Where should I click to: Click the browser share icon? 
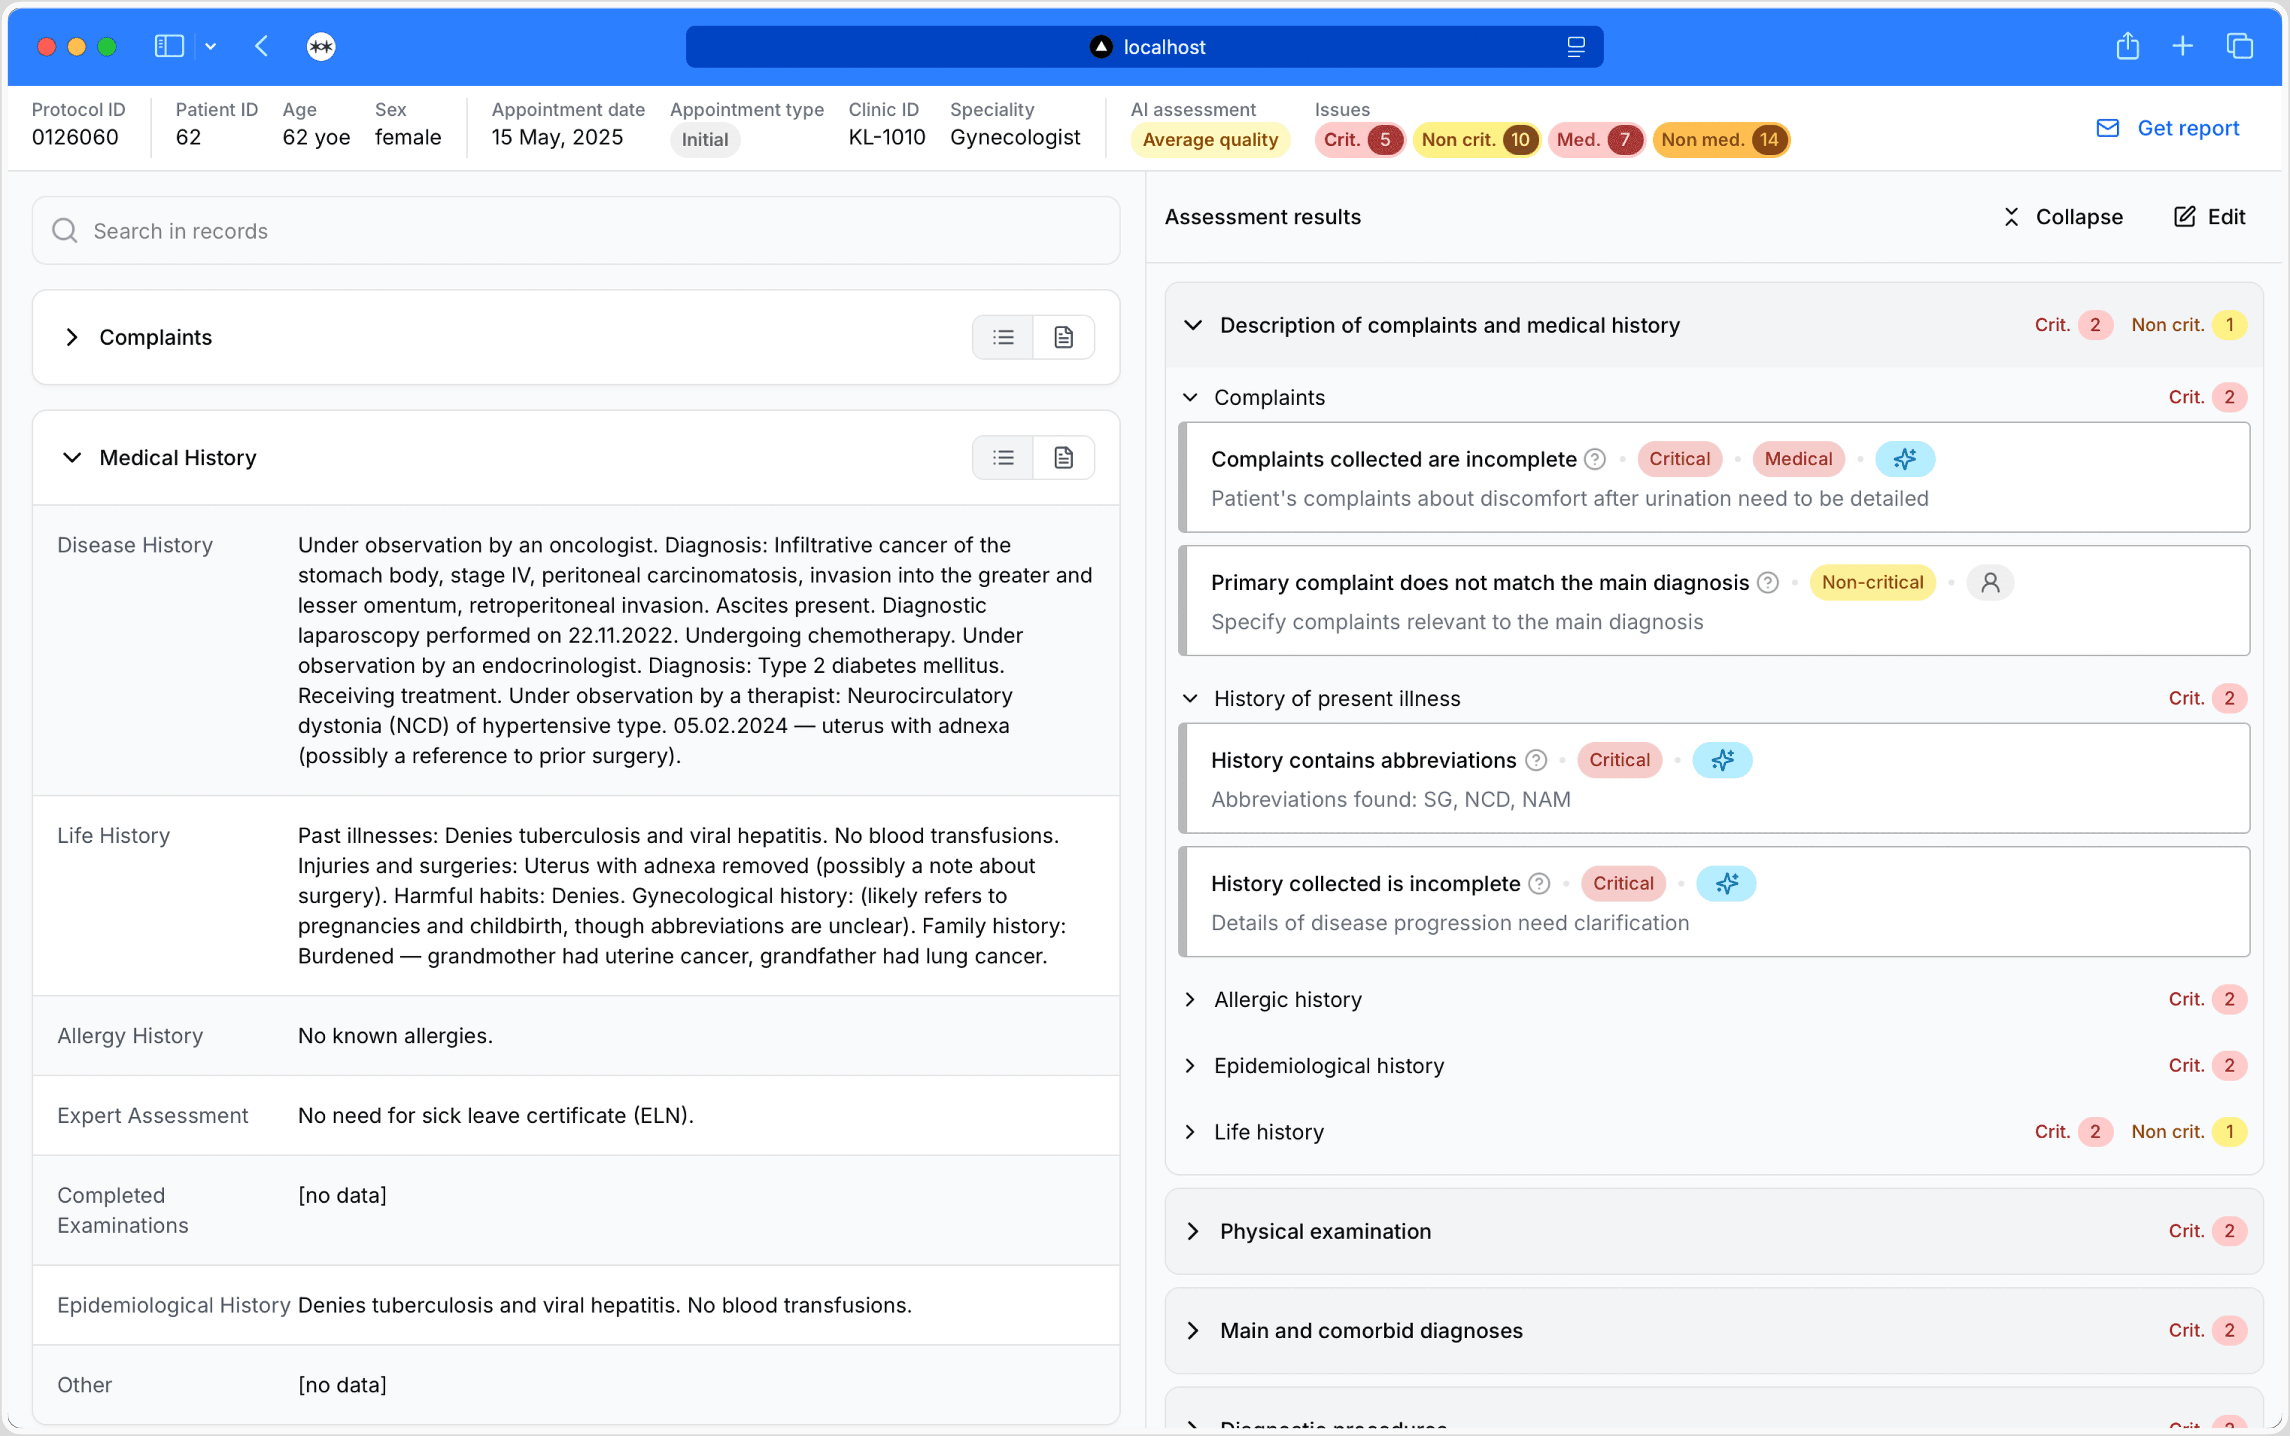(2127, 47)
